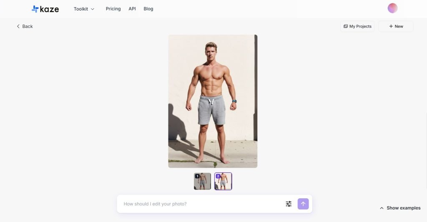
Task: Select version 1 thumbnail
Action: [x=202, y=181]
